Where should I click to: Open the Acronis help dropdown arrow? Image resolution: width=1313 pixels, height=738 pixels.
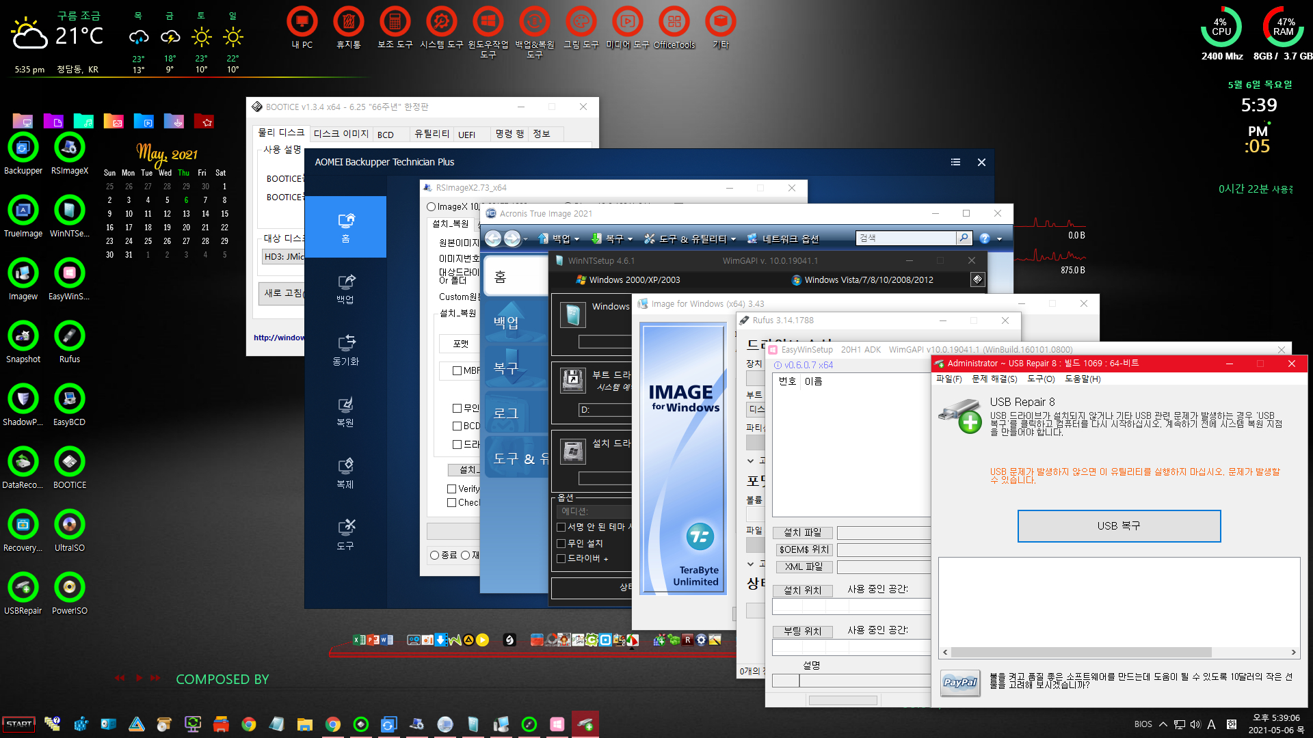point(999,239)
